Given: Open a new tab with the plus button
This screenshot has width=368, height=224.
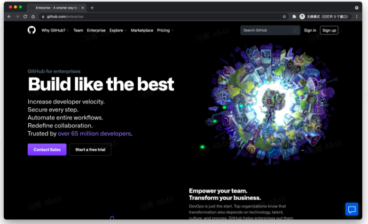Looking at the screenshot, I should [92, 8].
